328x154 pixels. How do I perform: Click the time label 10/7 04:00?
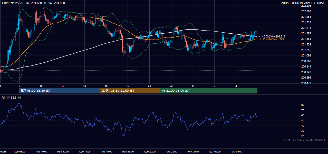(x=236, y=152)
